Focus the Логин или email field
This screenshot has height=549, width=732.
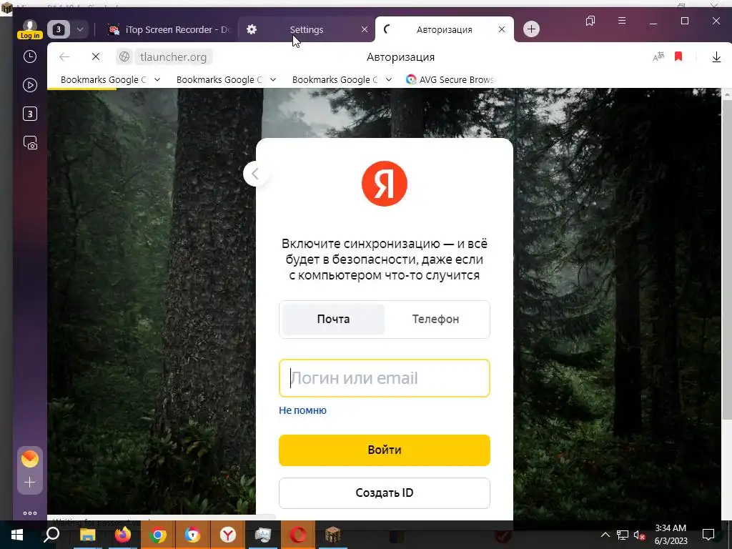click(384, 378)
